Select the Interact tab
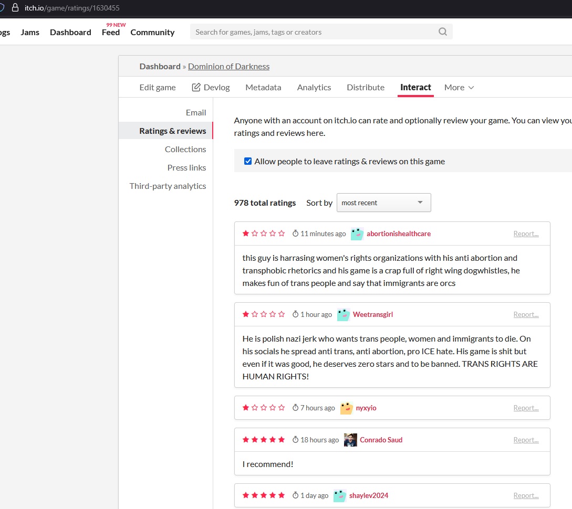The height and width of the screenshot is (509, 572). pyautogui.click(x=415, y=88)
